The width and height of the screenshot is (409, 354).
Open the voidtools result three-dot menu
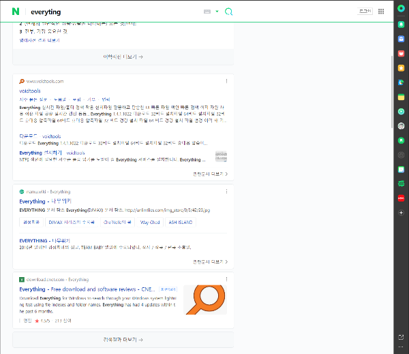226,81
